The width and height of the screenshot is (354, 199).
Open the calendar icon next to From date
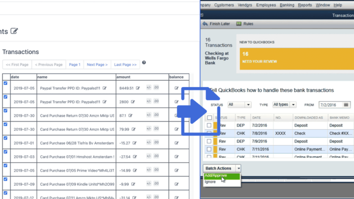coord(346,105)
